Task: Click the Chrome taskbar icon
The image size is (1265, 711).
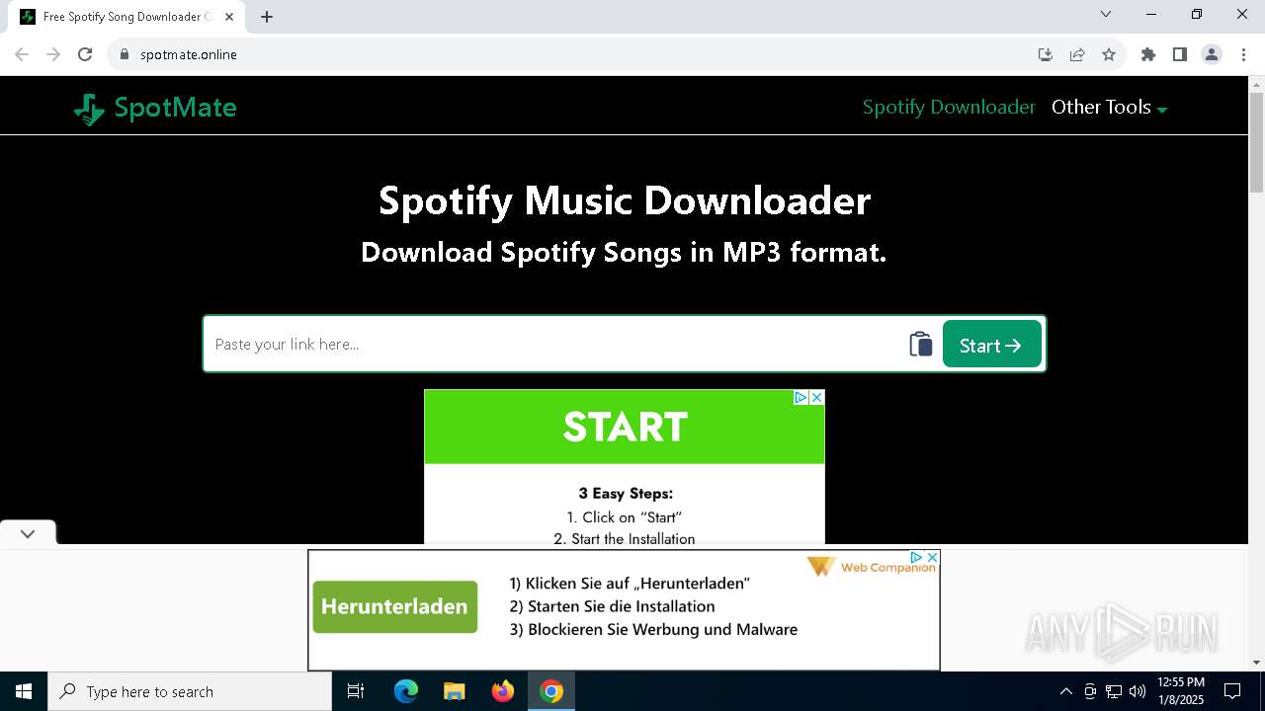Action: [x=551, y=691]
